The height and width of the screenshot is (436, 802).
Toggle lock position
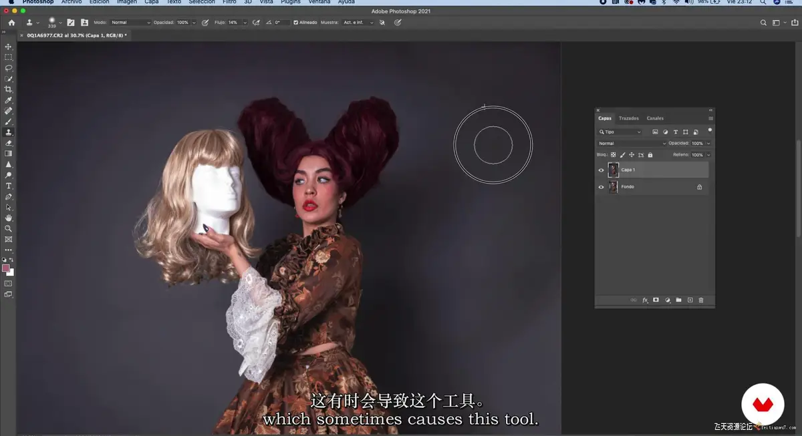tap(632, 155)
